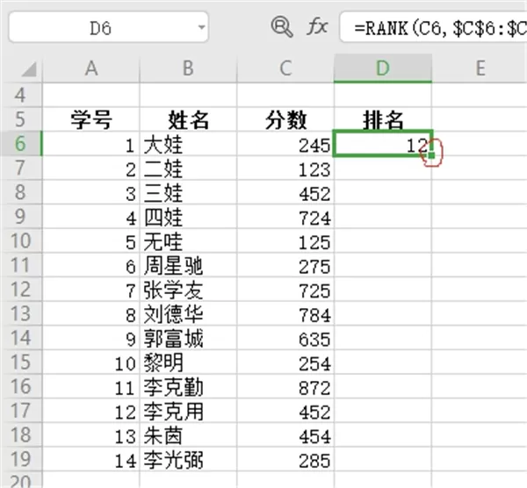Click the 排名 header cell
Image resolution: width=527 pixels, height=488 pixels.
point(383,119)
